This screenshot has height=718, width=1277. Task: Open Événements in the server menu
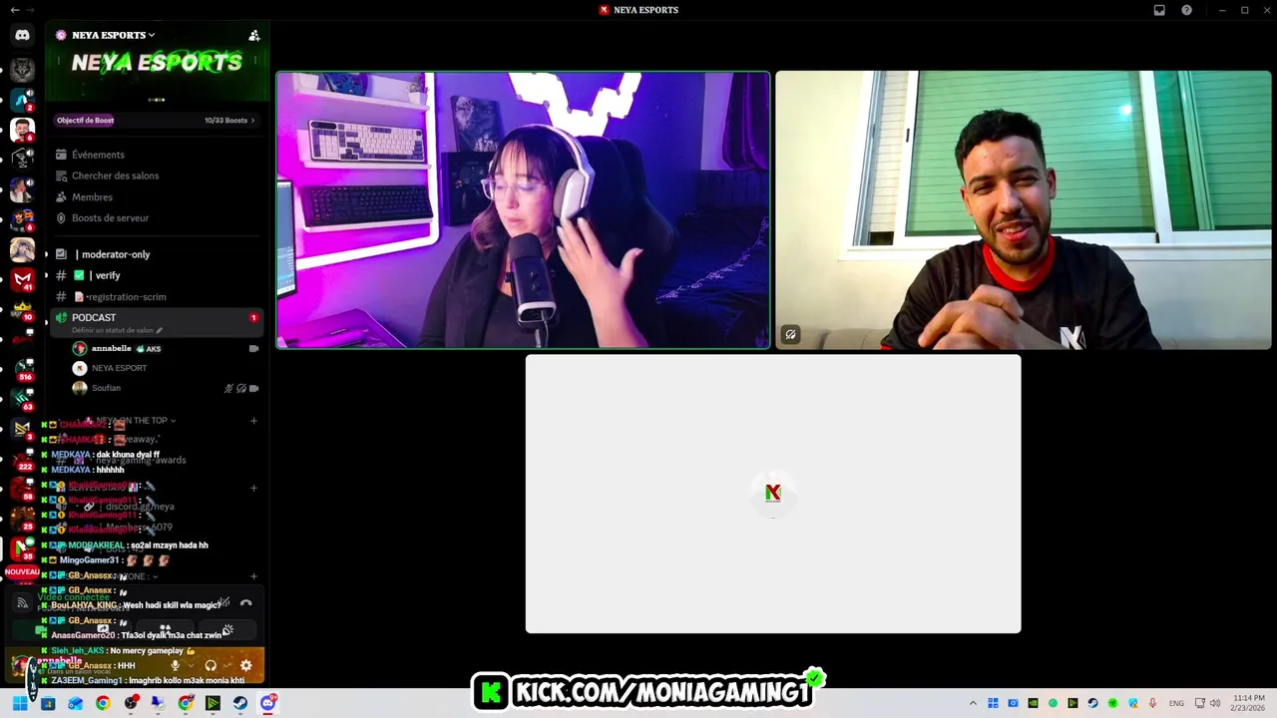tap(157, 155)
